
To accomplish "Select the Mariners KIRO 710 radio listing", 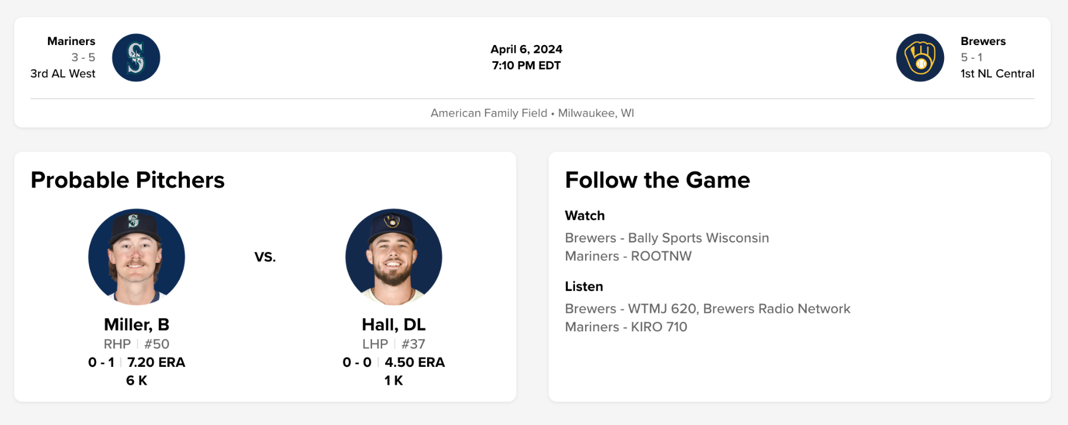I will [625, 327].
